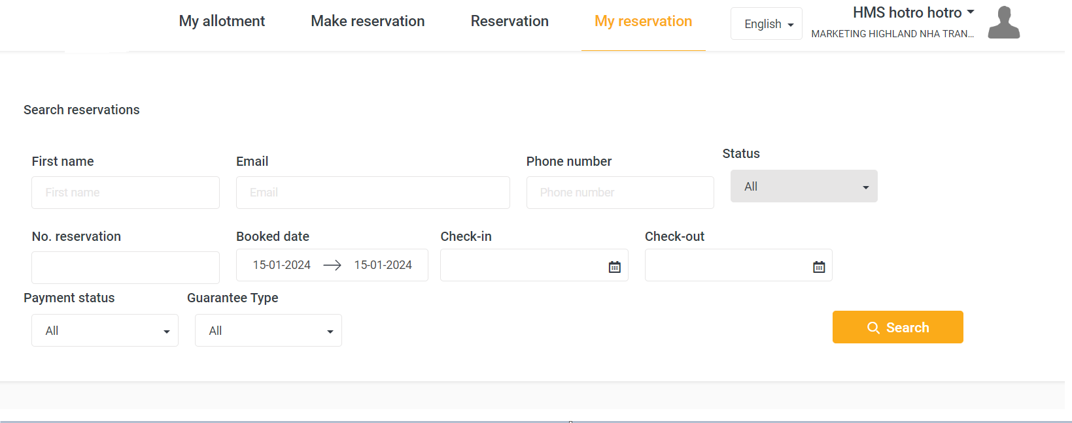Open the Check-out calendar picker icon
This screenshot has height=423, width=1072.
point(818,266)
